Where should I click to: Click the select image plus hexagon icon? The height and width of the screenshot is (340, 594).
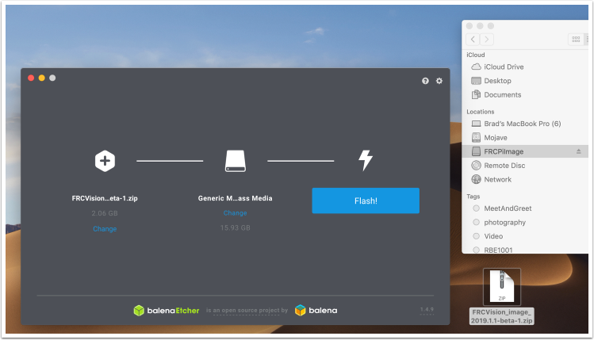pyautogui.click(x=105, y=161)
